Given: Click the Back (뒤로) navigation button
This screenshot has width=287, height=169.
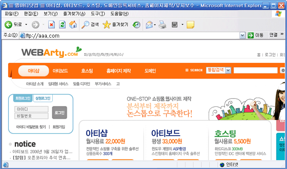Looking at the screenshot, I should (x=13, y=25).
